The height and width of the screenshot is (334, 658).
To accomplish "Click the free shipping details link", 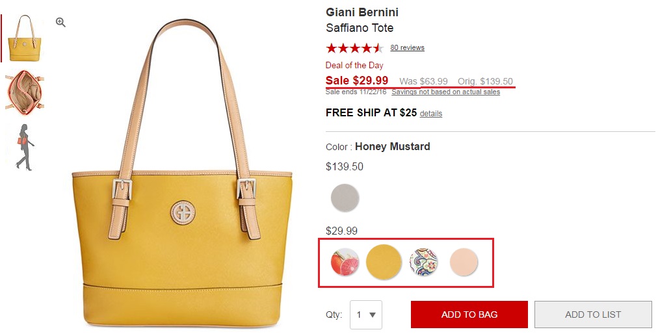I will click(430, 114).
